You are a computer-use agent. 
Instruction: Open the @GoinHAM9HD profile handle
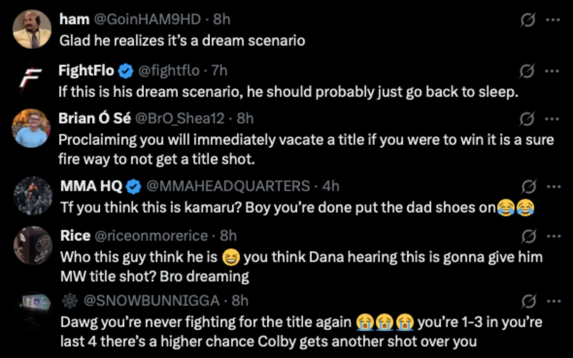[x=147, y=20]
